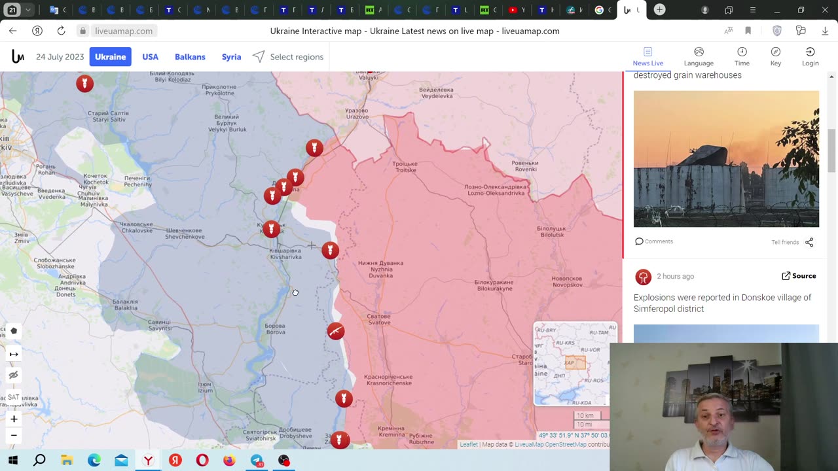
Task: Switch to the Syria region tab
Action: (x=231, y=57)
